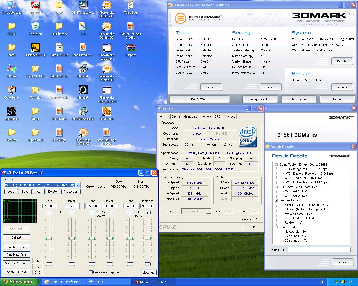
Task: Switch to CPU-Z Mainboard tab
Action: (x=190, y=116)
